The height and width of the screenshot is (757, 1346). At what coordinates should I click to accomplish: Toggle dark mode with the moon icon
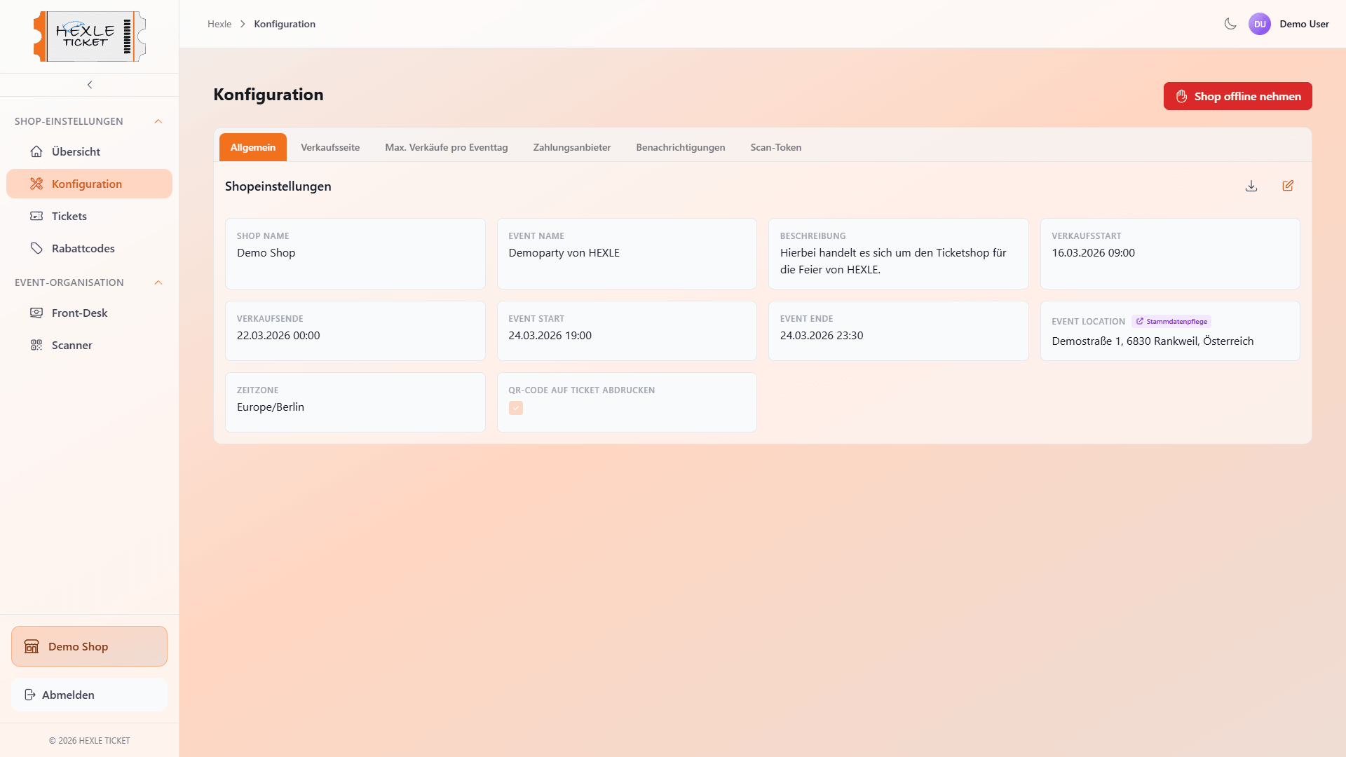pos(1230,24)
